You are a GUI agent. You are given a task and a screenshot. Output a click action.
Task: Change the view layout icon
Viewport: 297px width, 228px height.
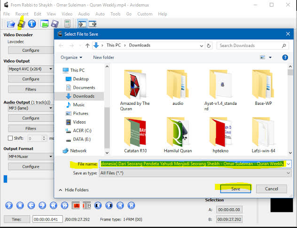pos(263,57)
